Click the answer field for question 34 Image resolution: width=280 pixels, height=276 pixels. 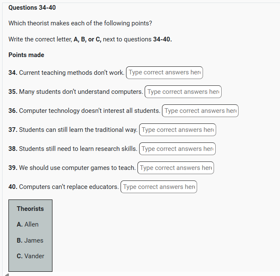point(165,73)
